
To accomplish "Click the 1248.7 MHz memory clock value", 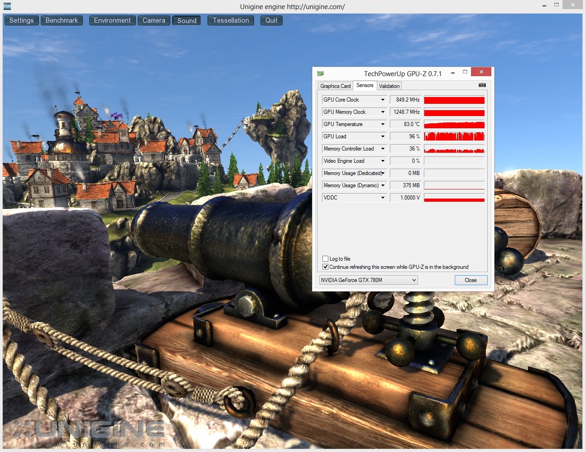I will 406,112.
